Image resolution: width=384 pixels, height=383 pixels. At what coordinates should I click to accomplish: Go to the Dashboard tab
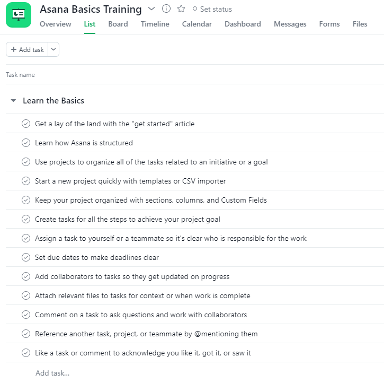(x=243, y=24)
